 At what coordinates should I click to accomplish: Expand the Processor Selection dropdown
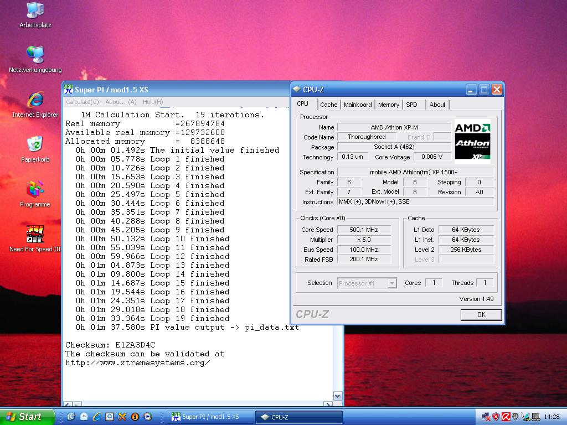click(x=392, y=283)
